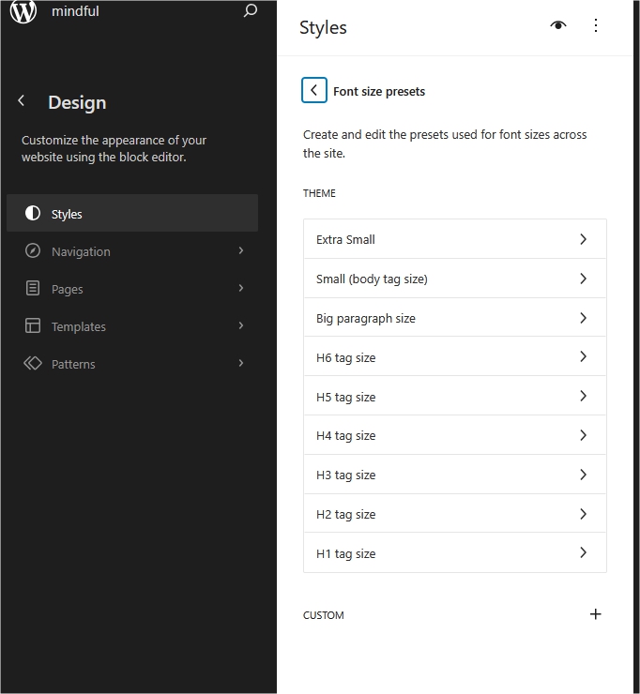640x694 pixels.
Task: Go back from the Design panel
Action: 22,101
